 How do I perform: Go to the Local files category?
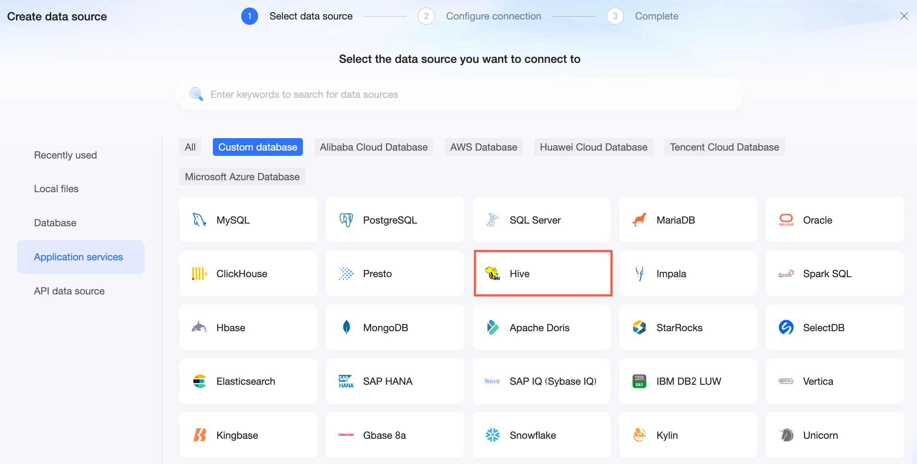(x=56, y=189)
